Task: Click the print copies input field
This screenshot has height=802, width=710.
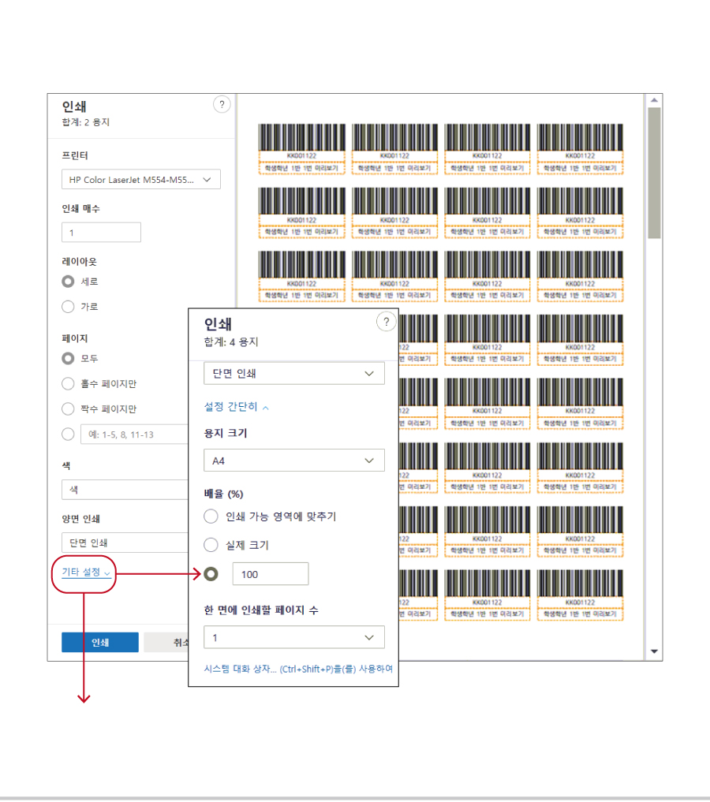Action: point(101,232)
